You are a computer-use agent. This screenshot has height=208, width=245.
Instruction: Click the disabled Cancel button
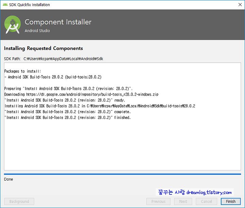point(207,202)
